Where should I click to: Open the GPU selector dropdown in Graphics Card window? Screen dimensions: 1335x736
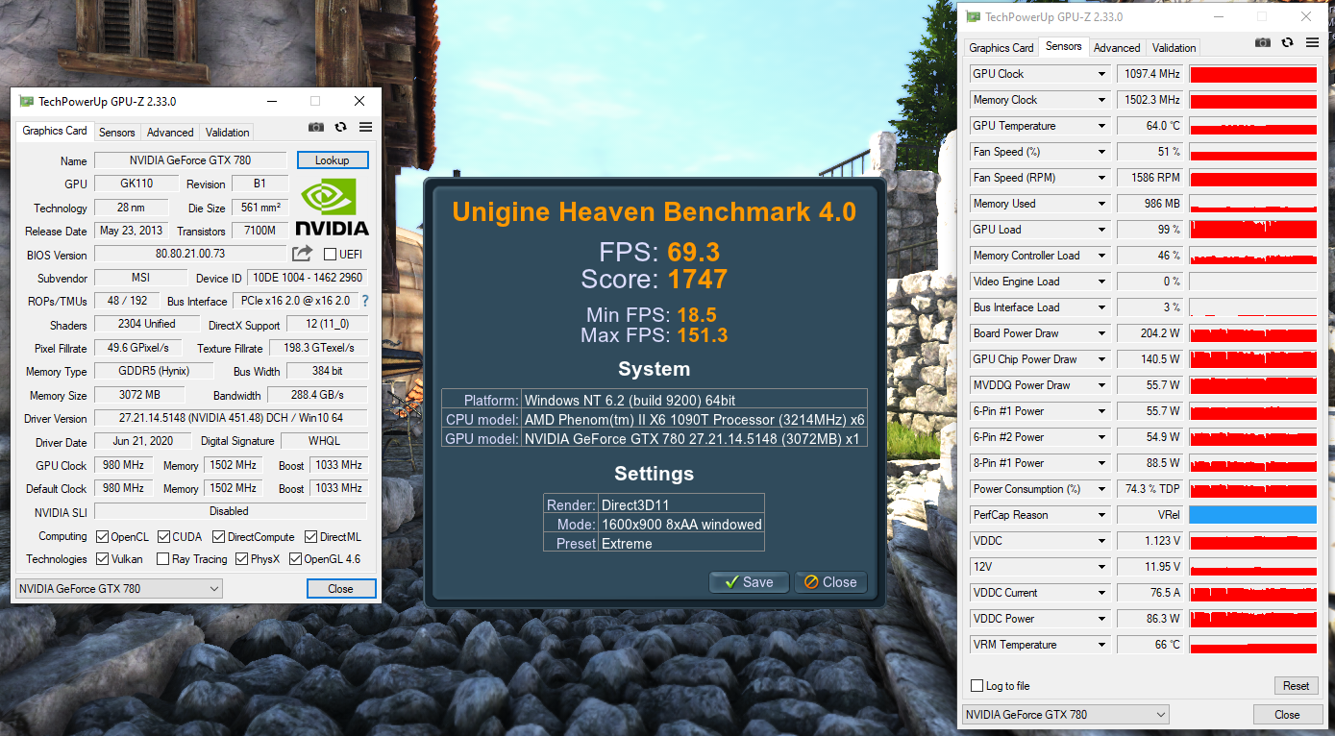tap(119, 589)
